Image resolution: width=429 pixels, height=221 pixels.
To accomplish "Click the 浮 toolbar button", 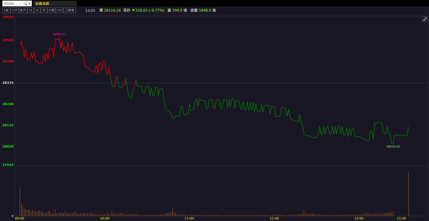I will point(44,10).
